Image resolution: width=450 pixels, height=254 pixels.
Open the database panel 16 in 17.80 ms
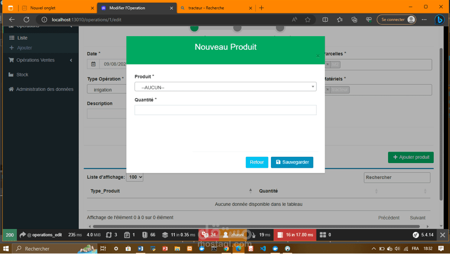295,235
